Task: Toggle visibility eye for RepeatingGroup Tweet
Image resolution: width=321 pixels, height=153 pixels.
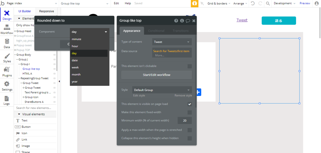Action: pyautogui.click(x=54, y=78)
